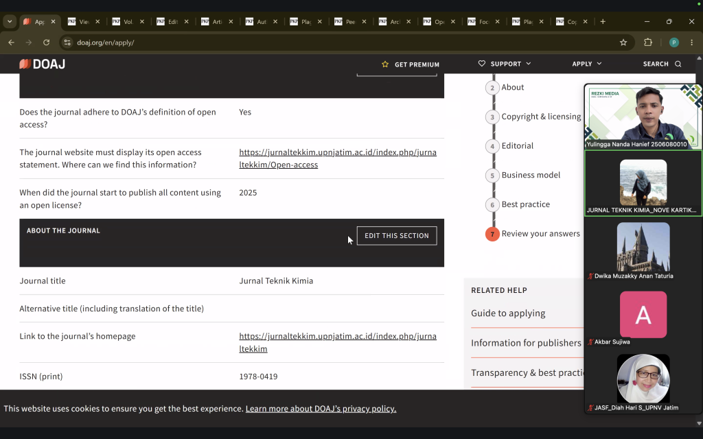703x439 pixels.
Task: Open the Chrome extensions puzzle icon
Action: [648, 43]
